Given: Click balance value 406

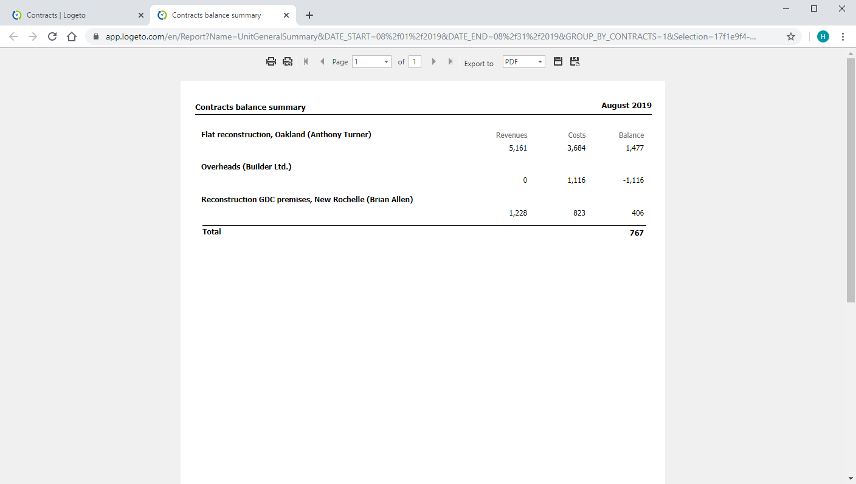Looking at the screenshot, I should click(638, 213).
